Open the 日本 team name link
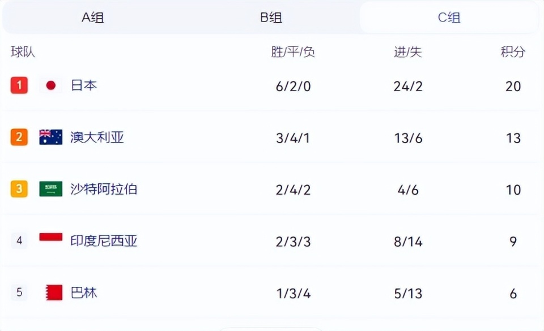 point(84,85)
